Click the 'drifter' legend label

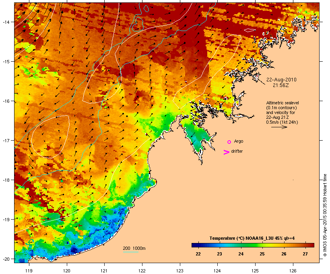coord(237,151)
